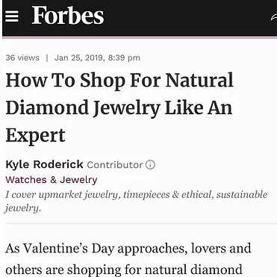
Task: Open the hamburger navigation menu
Action: [12, 16]
